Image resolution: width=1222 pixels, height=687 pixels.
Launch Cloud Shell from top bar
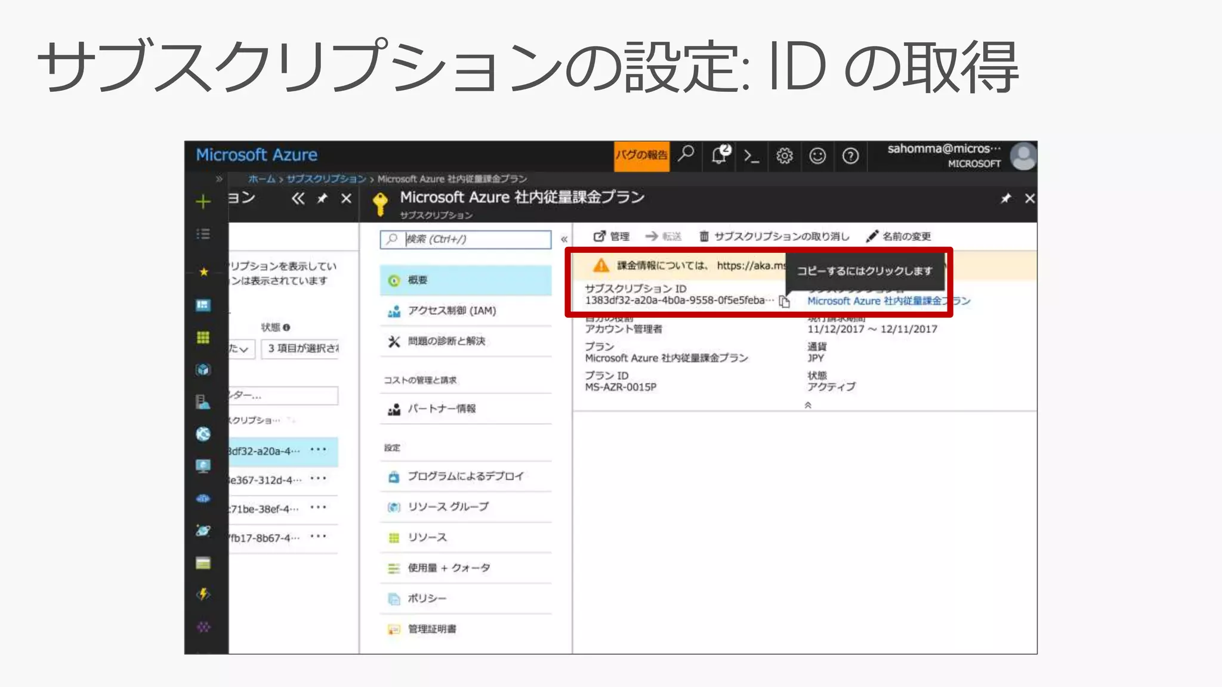(x=751, y=156)
